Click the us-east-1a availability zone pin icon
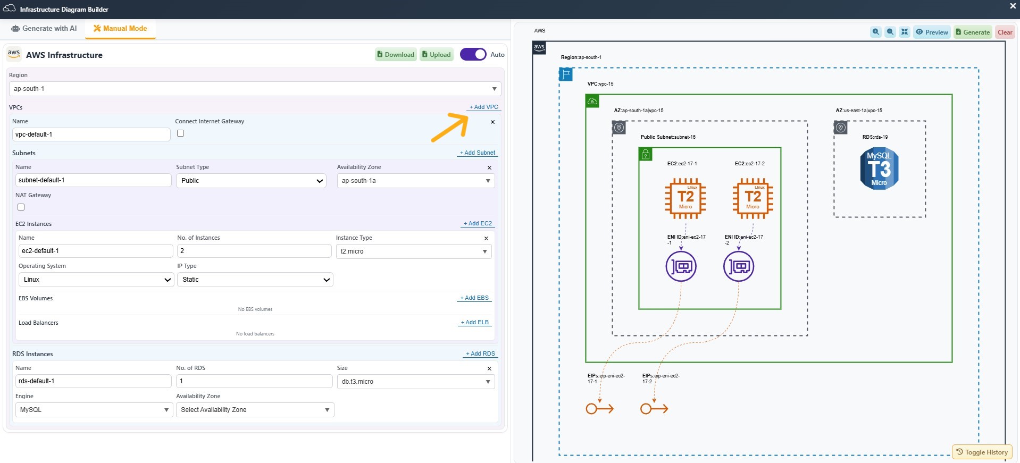Screen dimensions: 1020x463 pyautogui.click(x=841, y=128)
